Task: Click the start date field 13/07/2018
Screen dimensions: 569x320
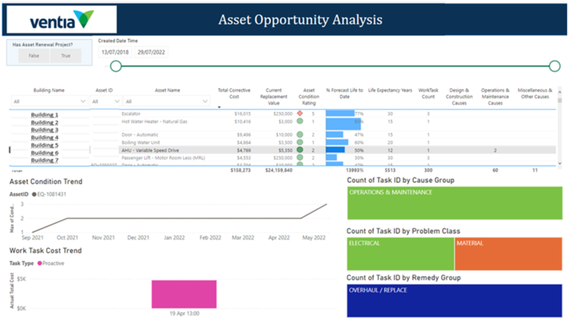Action: (115, 52)
